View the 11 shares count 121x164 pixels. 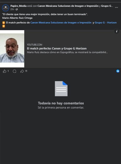click(26, 71)
